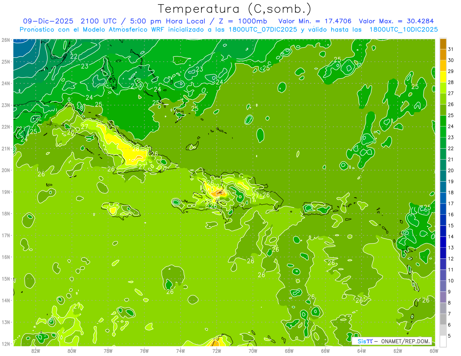
Task: Click the yellow warm patch on Jamaica
Action: [113, 210]
